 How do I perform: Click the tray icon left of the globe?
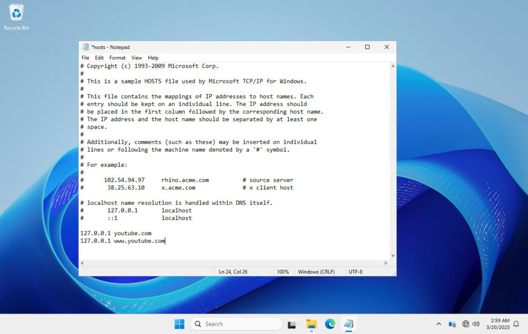[x=452, y=324]
